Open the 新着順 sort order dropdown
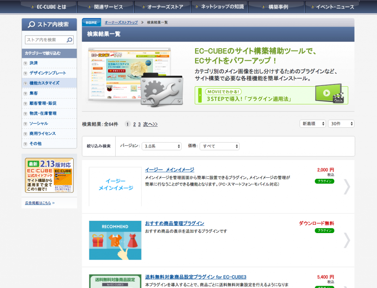Image resolution: width=377 pixels, height=288 pixels. click(x=313, y=124)
